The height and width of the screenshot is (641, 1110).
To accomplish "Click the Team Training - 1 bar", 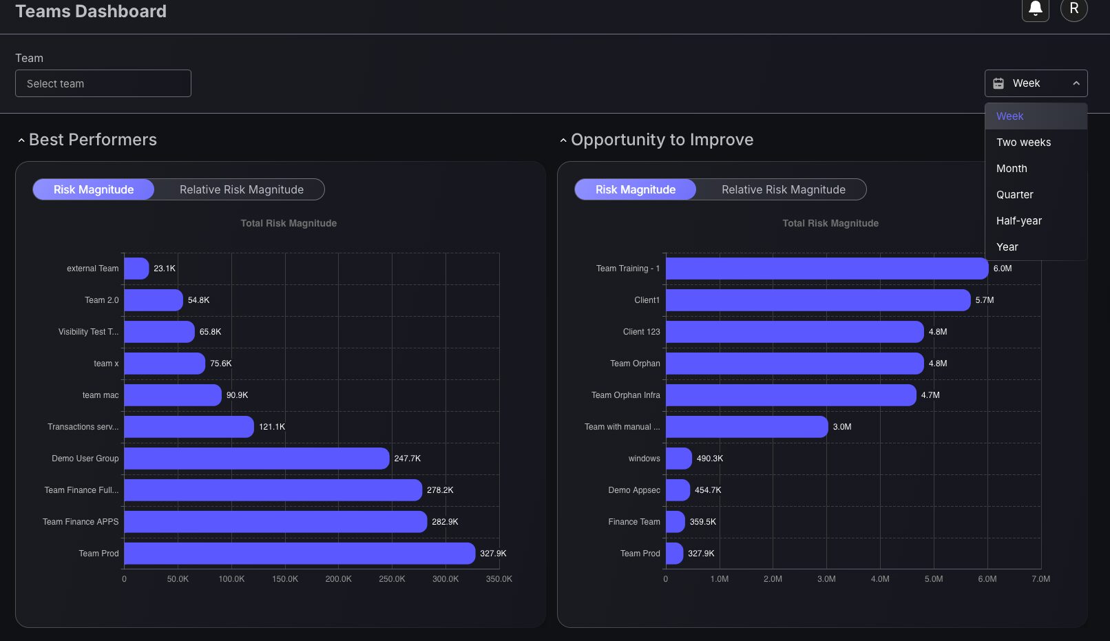I will pyautogui.click(x=827, y=269).
